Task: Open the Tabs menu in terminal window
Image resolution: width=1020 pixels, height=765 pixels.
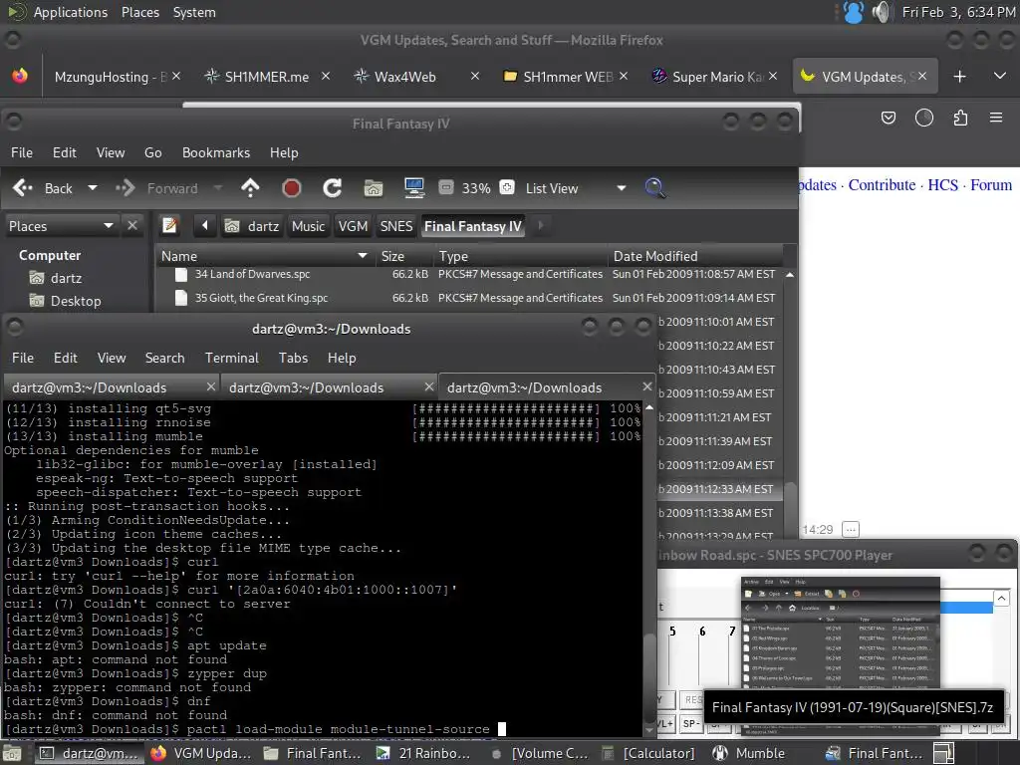Action: point(294,359)
